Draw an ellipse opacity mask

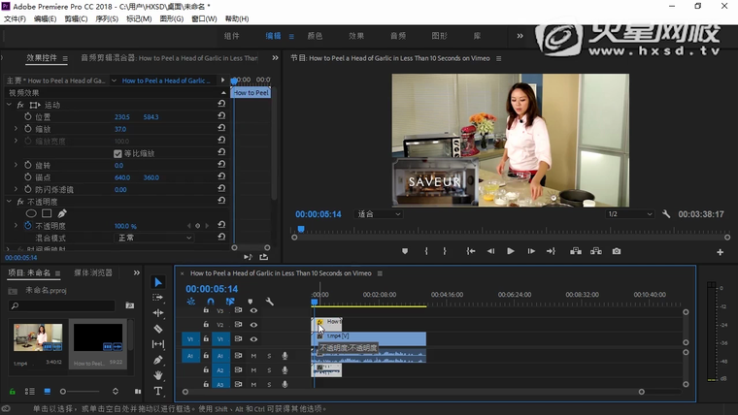(31, 213)
